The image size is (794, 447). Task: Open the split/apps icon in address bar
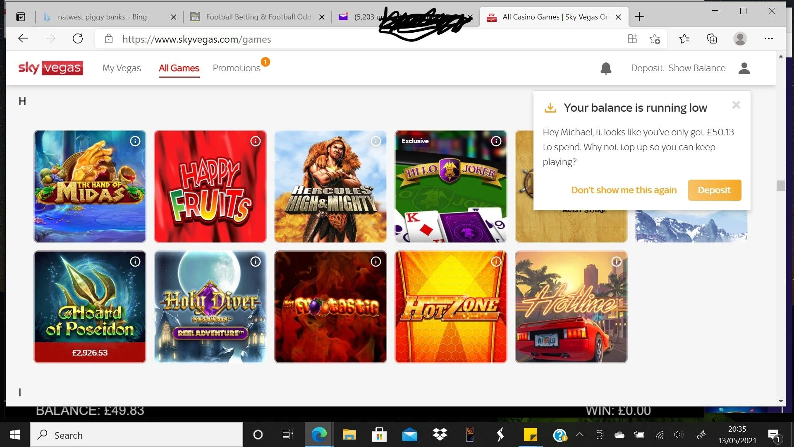(632, 39)
